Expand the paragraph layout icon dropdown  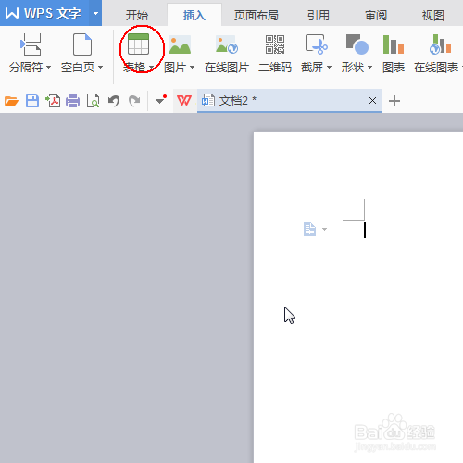click(324, 229)
